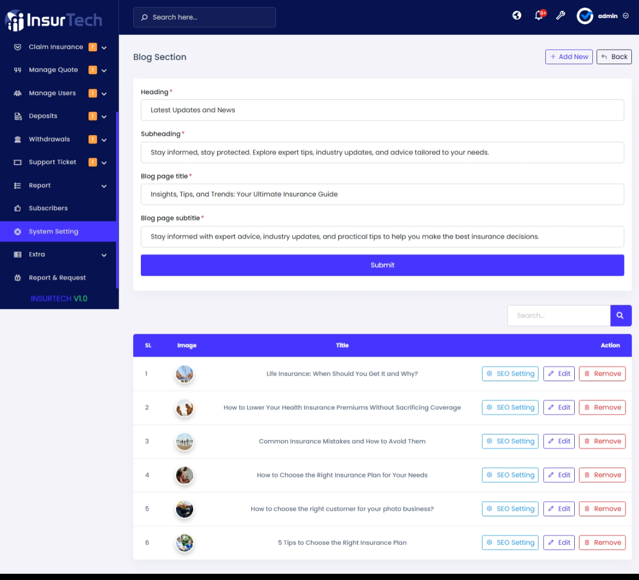Open Report & Request menu item
The height and width of the screenshot is (580, 639).
coord(58,277)
